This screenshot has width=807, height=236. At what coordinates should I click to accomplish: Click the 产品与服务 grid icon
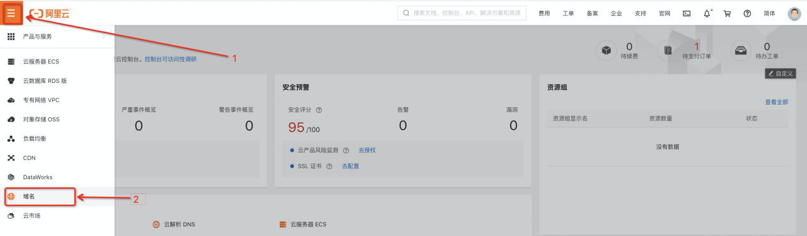click(11, 36)
